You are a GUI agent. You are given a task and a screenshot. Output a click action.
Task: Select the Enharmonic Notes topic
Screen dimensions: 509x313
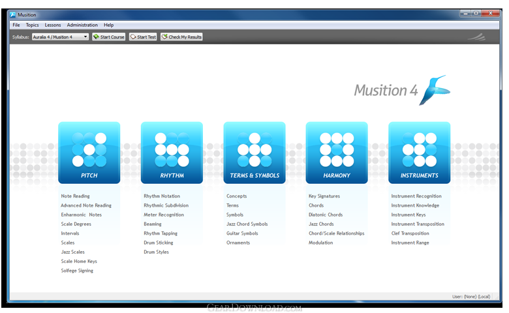point(81,215)
